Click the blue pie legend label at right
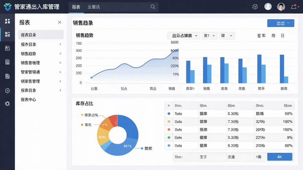Screen dimensions: 303x170 [x=148, y=148]
